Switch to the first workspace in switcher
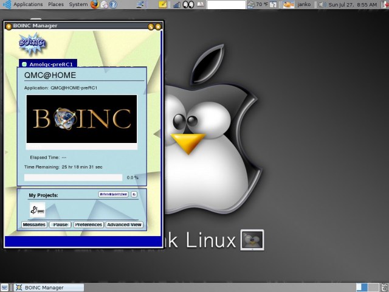 (x=362, y=288)
